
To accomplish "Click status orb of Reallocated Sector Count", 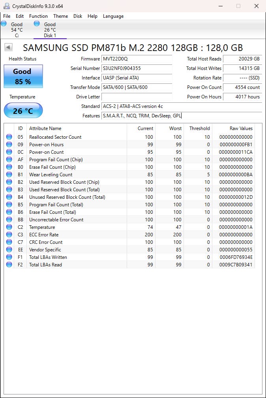I will 9,137.
